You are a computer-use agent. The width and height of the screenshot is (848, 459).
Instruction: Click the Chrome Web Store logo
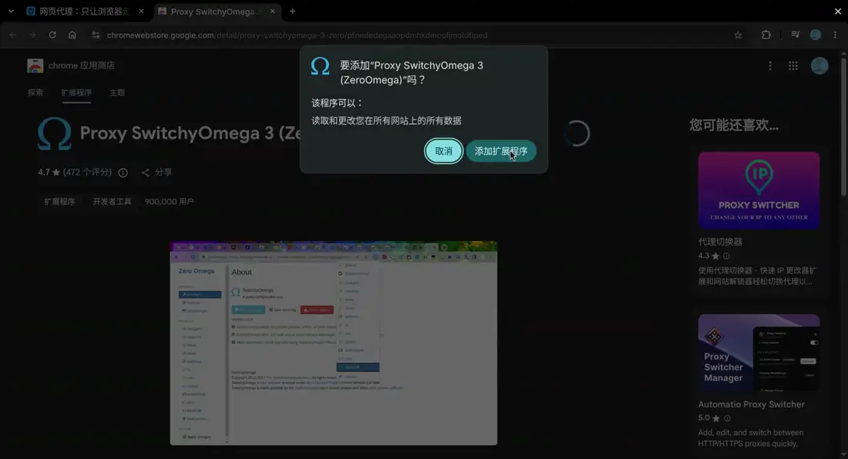pos(35,65)
